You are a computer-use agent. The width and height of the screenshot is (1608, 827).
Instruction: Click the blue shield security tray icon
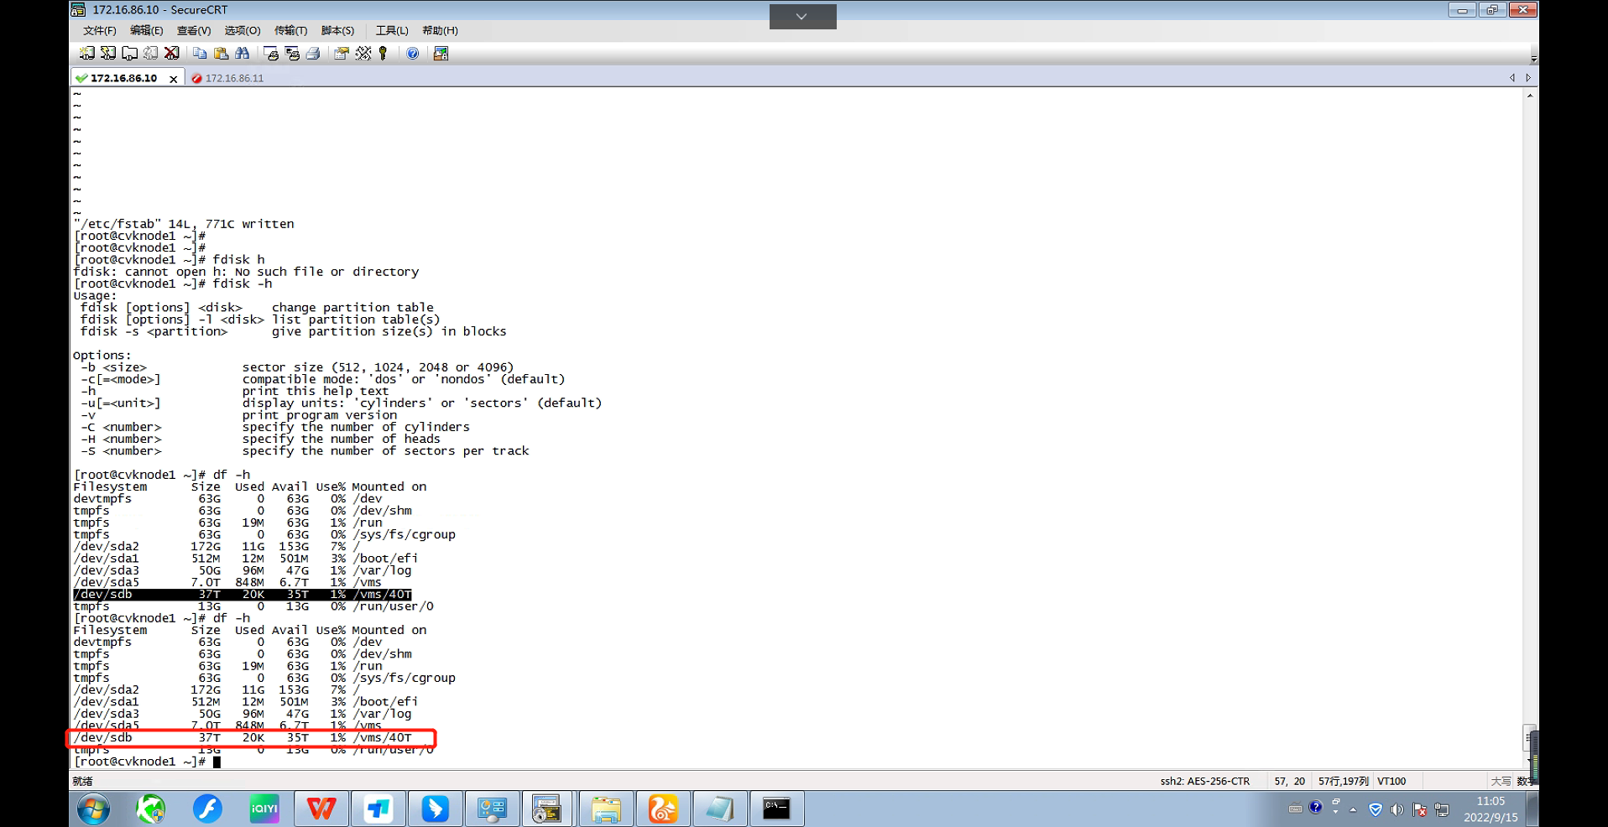[x=1376, y=809]
